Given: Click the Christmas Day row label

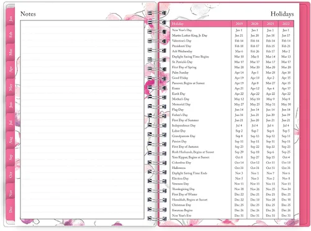Looking at the screenshot, I should (182, 205).
